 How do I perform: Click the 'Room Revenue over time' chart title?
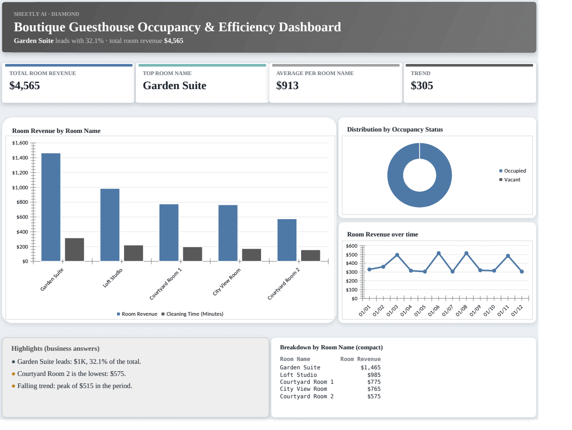tap(383, 234)
